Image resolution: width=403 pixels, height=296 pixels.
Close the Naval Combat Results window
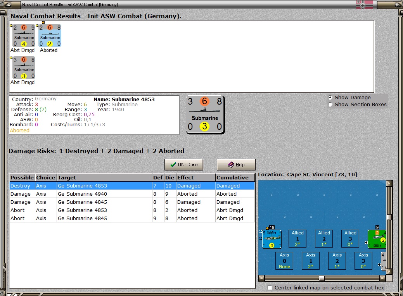click(397, 5)
